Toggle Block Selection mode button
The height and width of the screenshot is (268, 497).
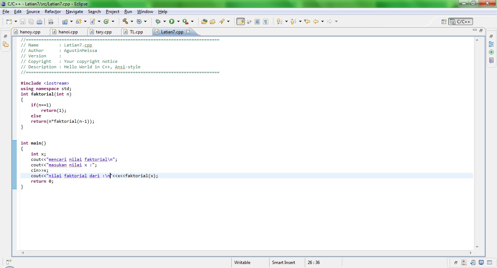click(x=257, y=21)
